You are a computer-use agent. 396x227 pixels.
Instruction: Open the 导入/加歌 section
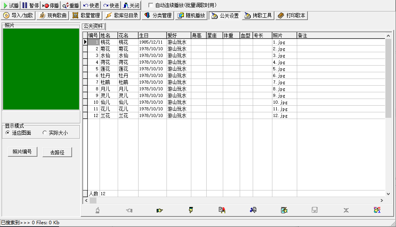pyautogui.click(x=18, y=16)
